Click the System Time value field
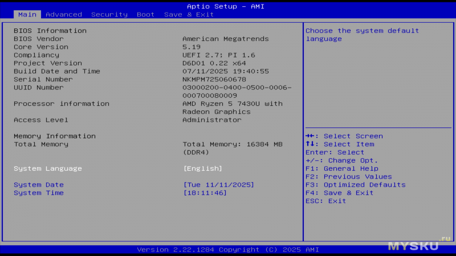The width and height of the screenshot is (456, 256). point(205,193)
